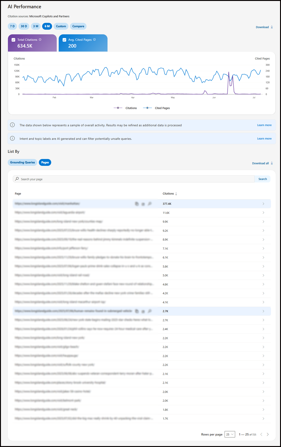Click the magnifier icon in the 377.4K row
281x447 pixels.
tap(149, 204)
